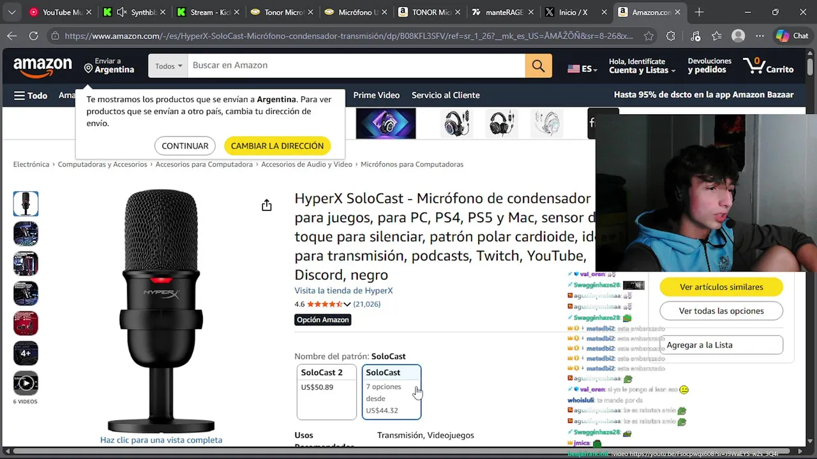The width and height of the screenshot is (817, 459).
Task: Open the Copilot Chat button
Action: (792, 36)
